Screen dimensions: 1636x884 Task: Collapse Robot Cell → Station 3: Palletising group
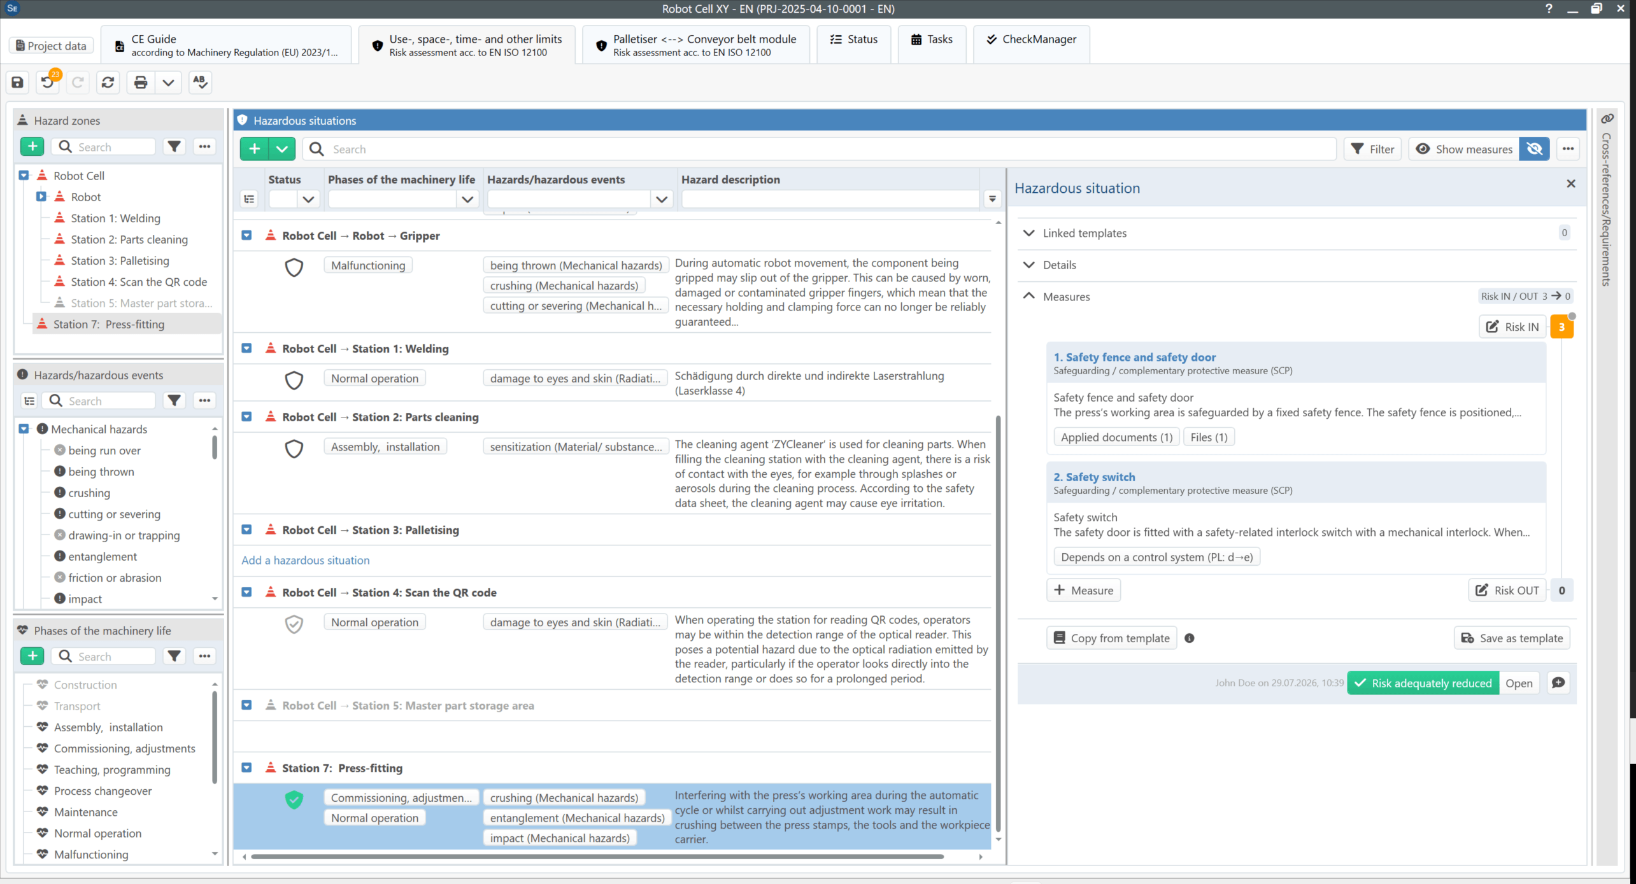(246, 530)
